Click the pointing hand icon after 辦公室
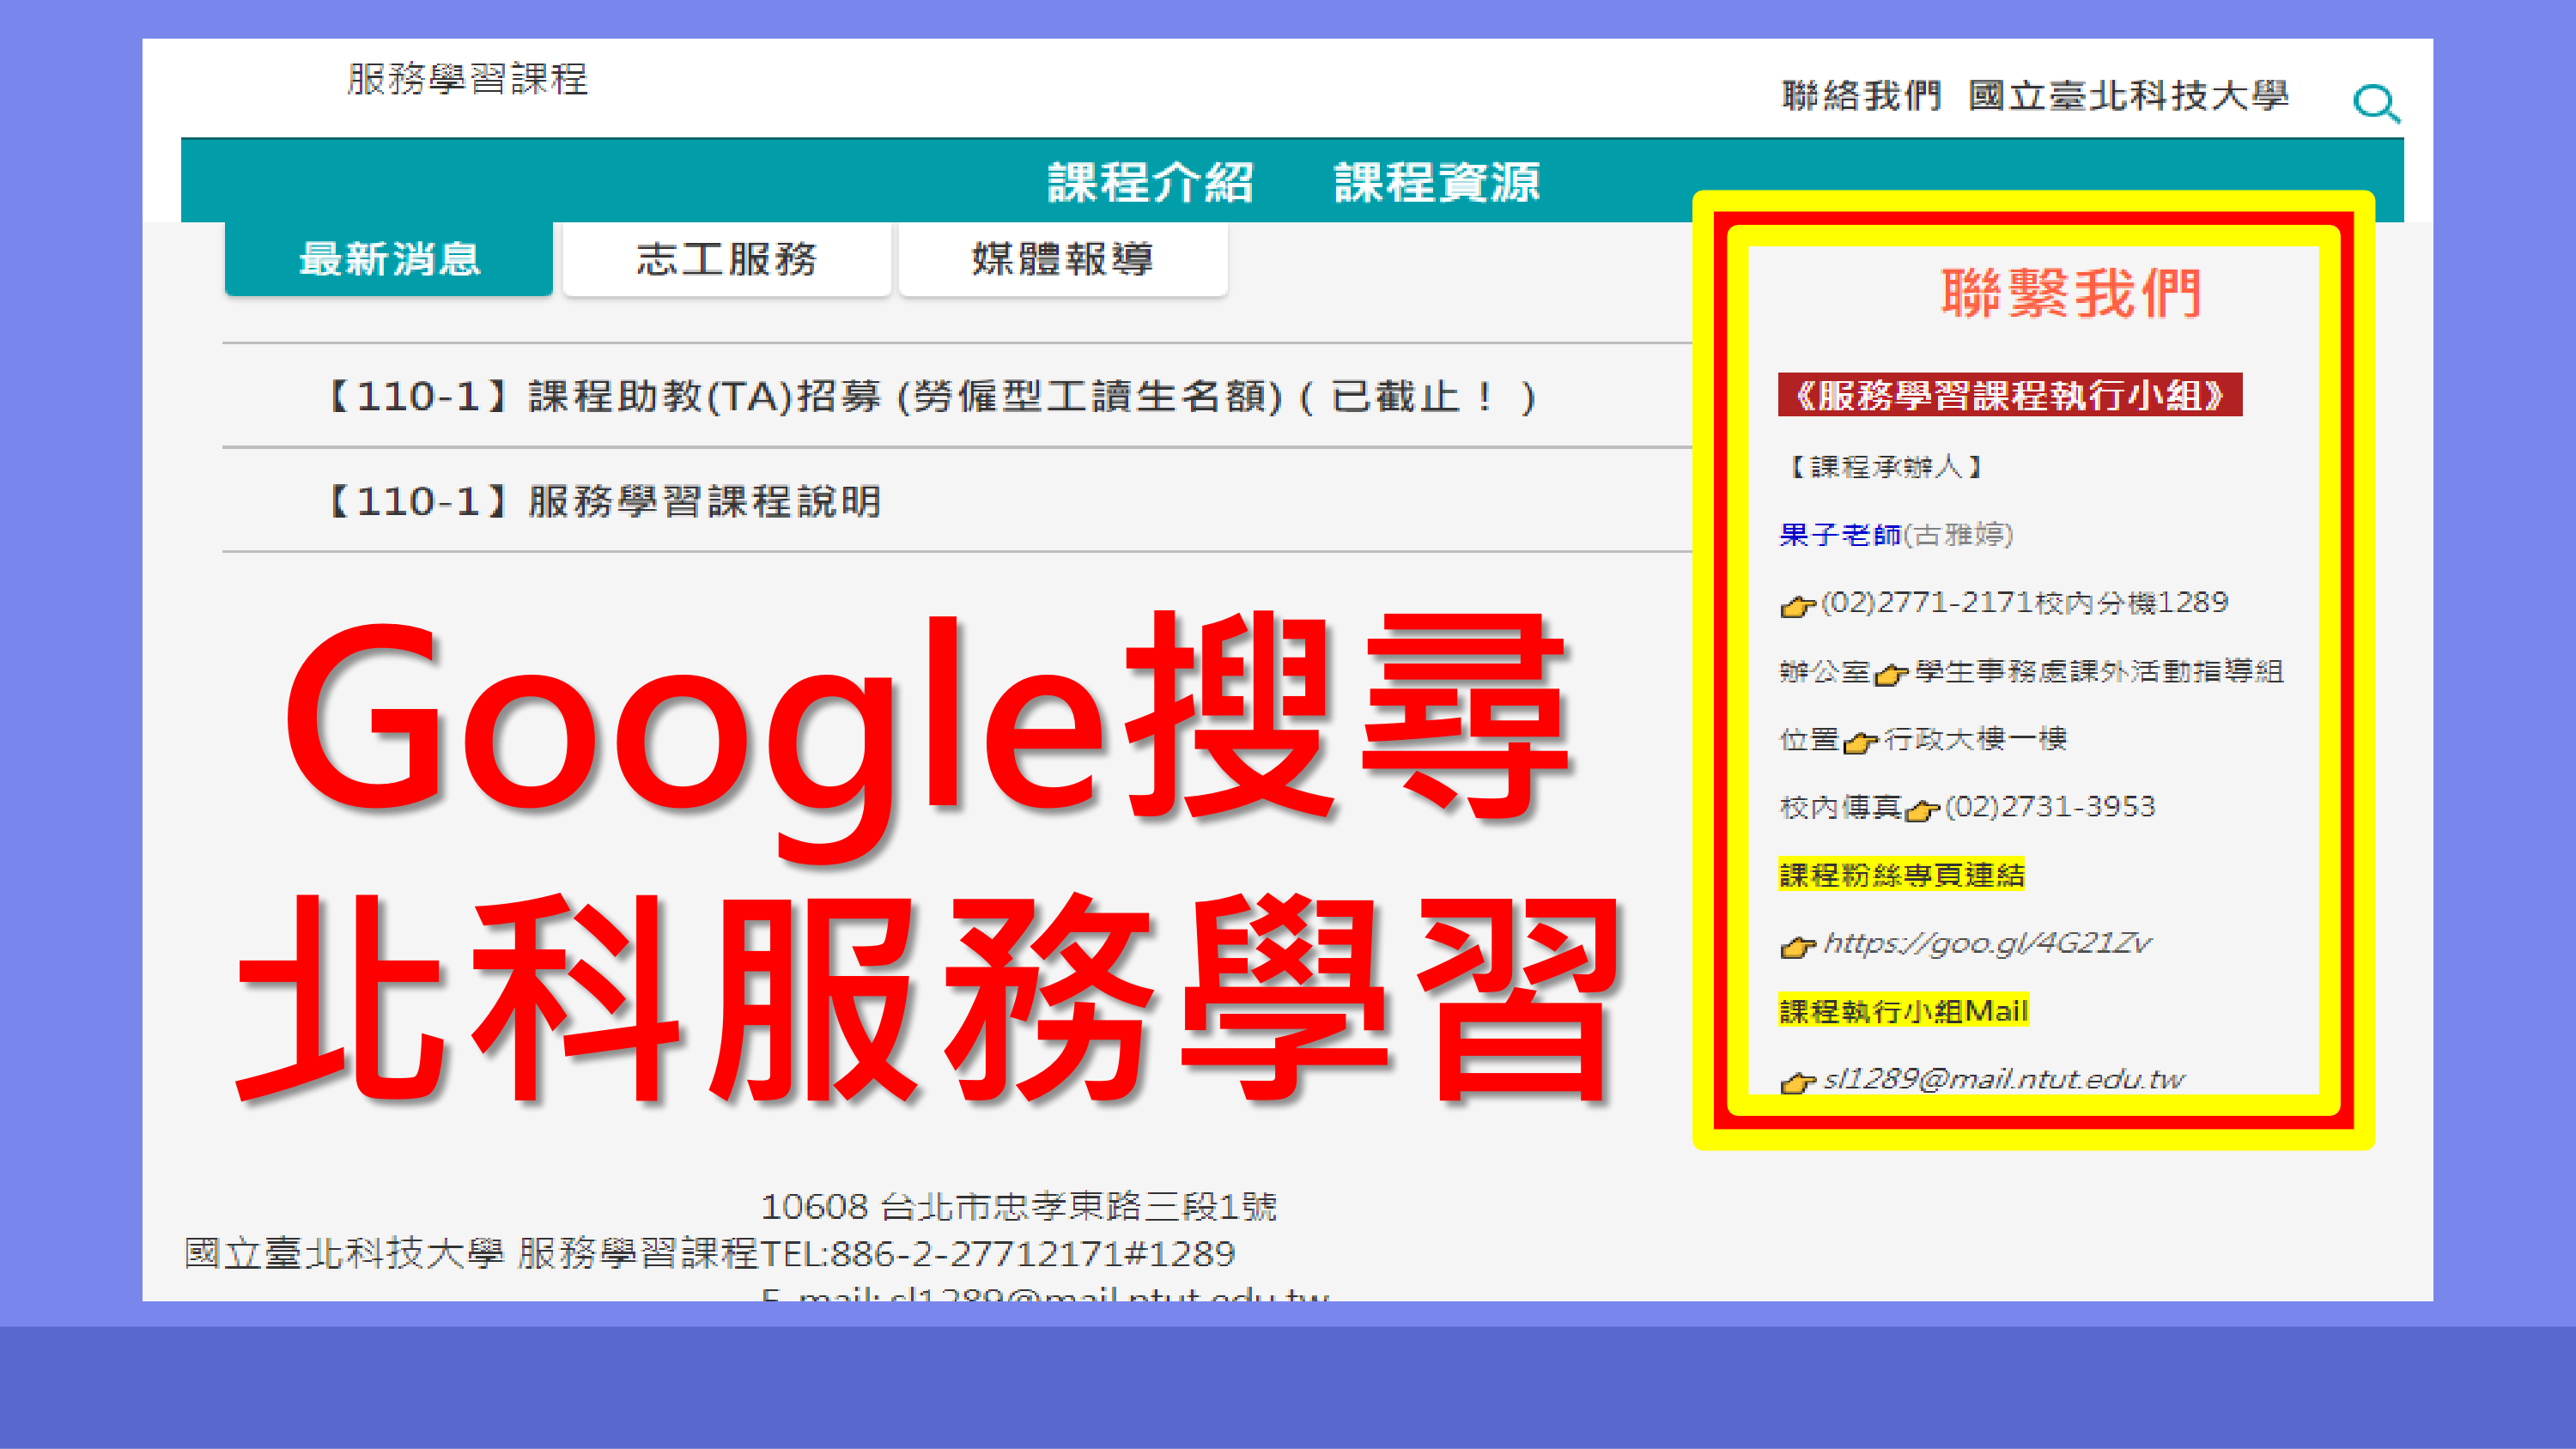Screen dimensions: 2576x1449 pyautogui.click(x=1891, y=675)
